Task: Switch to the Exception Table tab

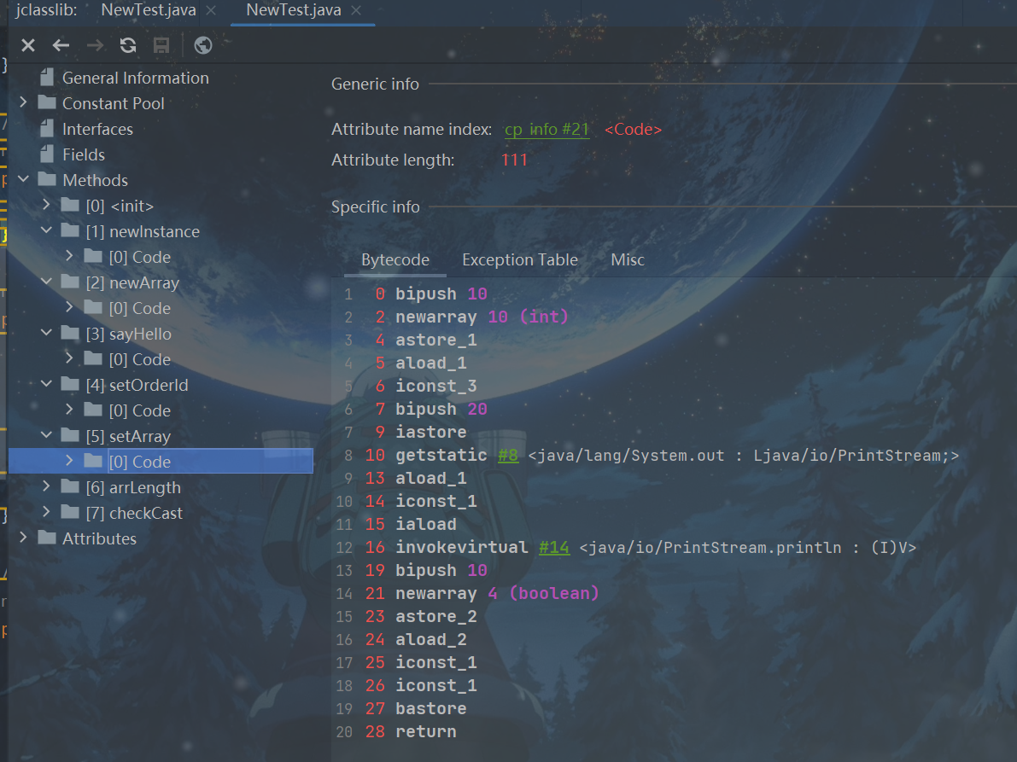Action: pyautogui.click(x=519, y=260)
